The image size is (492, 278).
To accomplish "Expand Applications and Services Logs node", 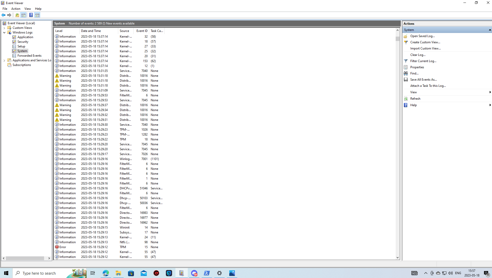I will tap(4, 61).
